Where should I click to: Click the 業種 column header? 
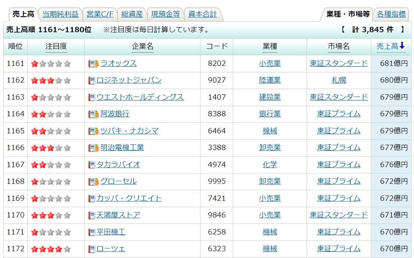pos(270,47)
